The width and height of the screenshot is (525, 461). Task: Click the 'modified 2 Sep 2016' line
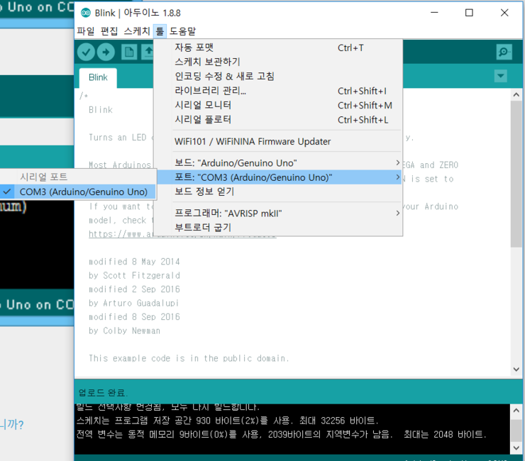(134, 289)
